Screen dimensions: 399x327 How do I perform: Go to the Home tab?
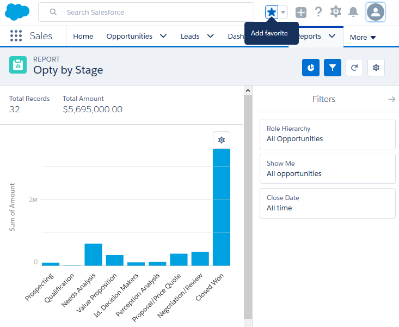tap(83, 37)
